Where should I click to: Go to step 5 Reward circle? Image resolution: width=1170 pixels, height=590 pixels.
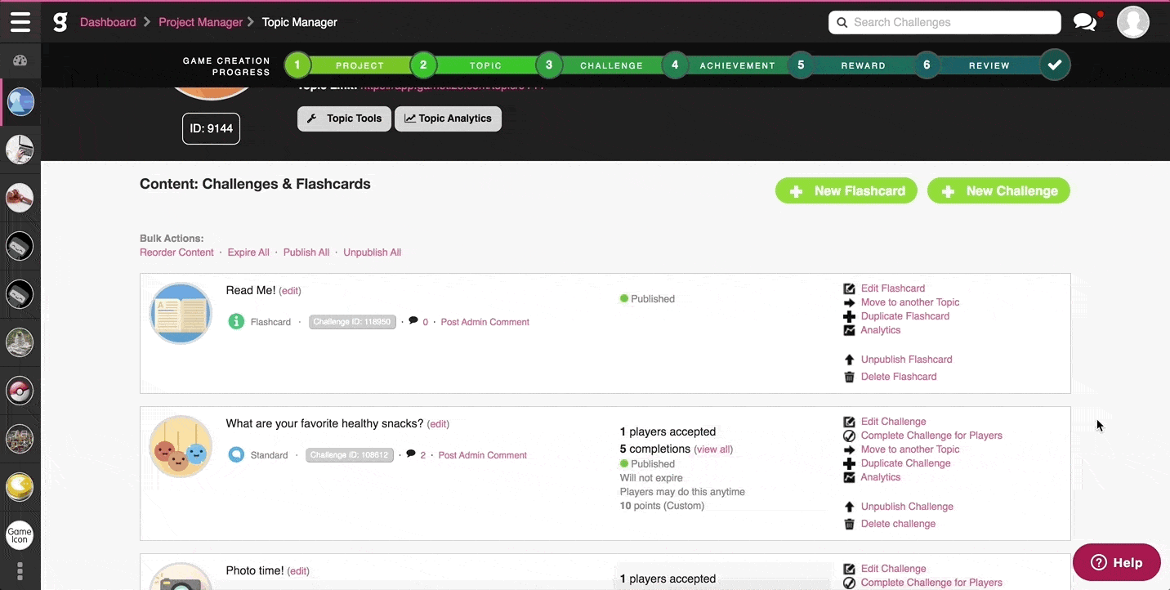point(801,65)
